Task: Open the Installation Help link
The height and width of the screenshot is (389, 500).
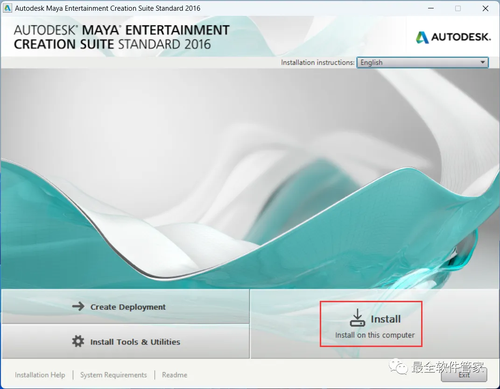Action: [x=40, y=375]
